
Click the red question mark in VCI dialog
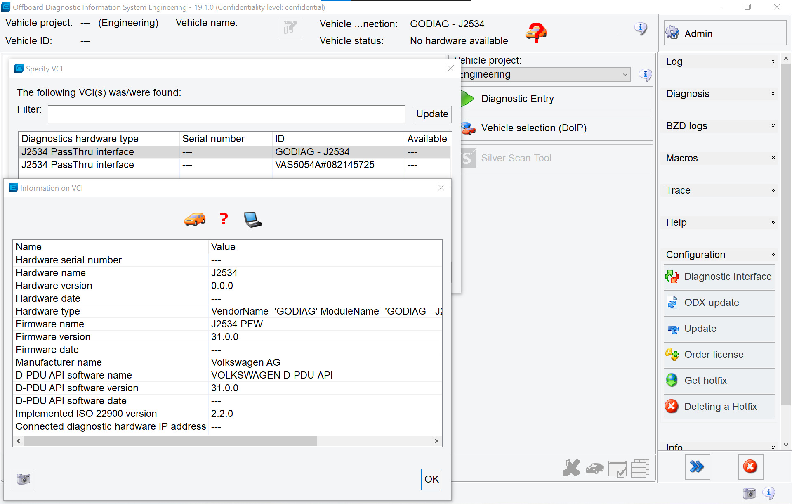tap(224, 219)
